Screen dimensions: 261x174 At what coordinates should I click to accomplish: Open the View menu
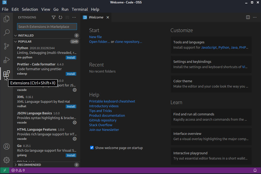pyautogui.click(x=46, y=9)
